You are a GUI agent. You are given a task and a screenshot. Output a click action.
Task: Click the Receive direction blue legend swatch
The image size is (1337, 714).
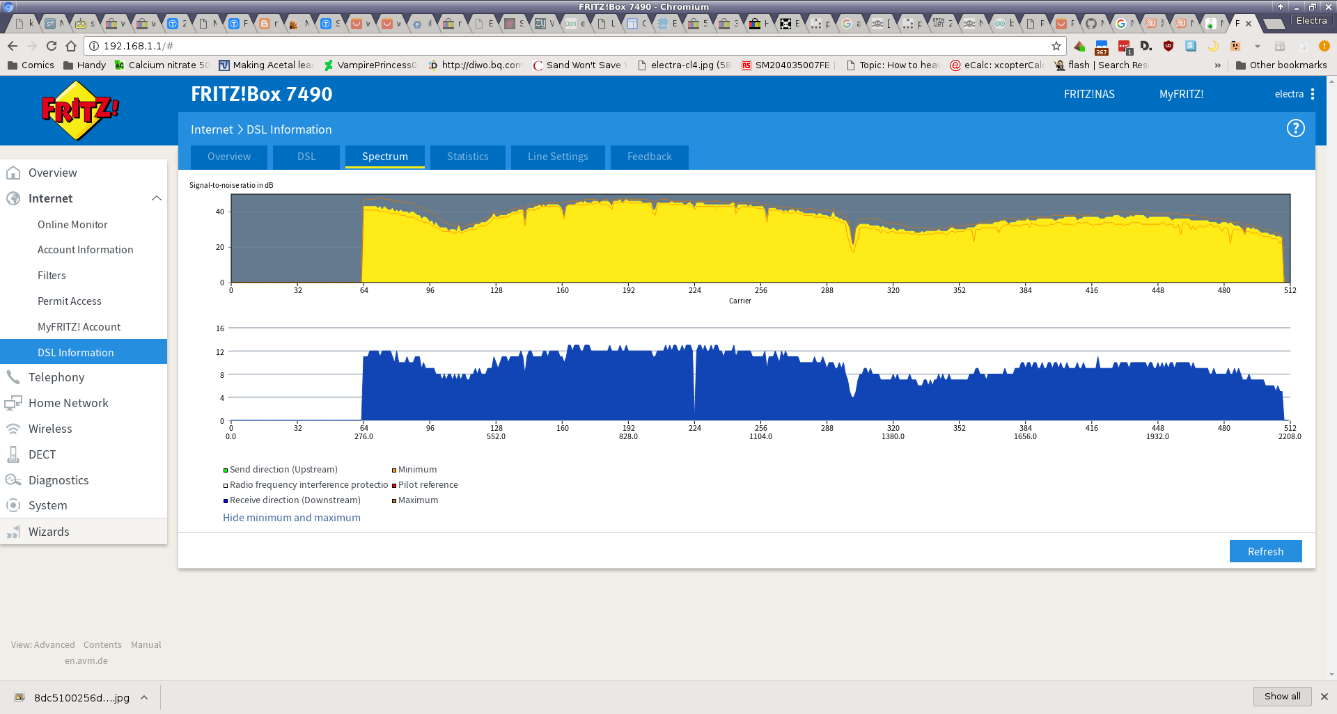click(x=226, y=501)
